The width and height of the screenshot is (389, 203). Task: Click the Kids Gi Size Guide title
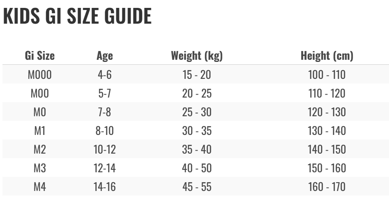pyautogui.click(x=77, y=16)
